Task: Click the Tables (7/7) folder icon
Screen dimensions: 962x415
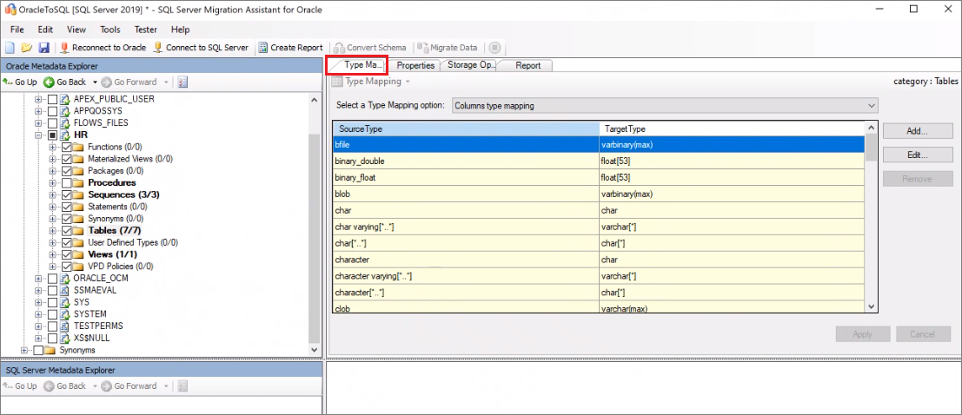Action: pos(78,230)
